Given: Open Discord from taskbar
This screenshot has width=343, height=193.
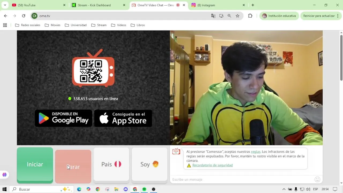Looking at the screenshot, I should pos(126,189).
